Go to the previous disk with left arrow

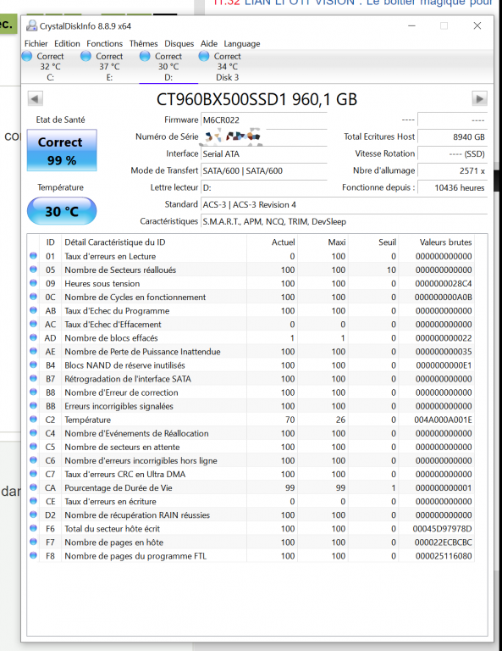pyautogui.click(x=36, y=99)
